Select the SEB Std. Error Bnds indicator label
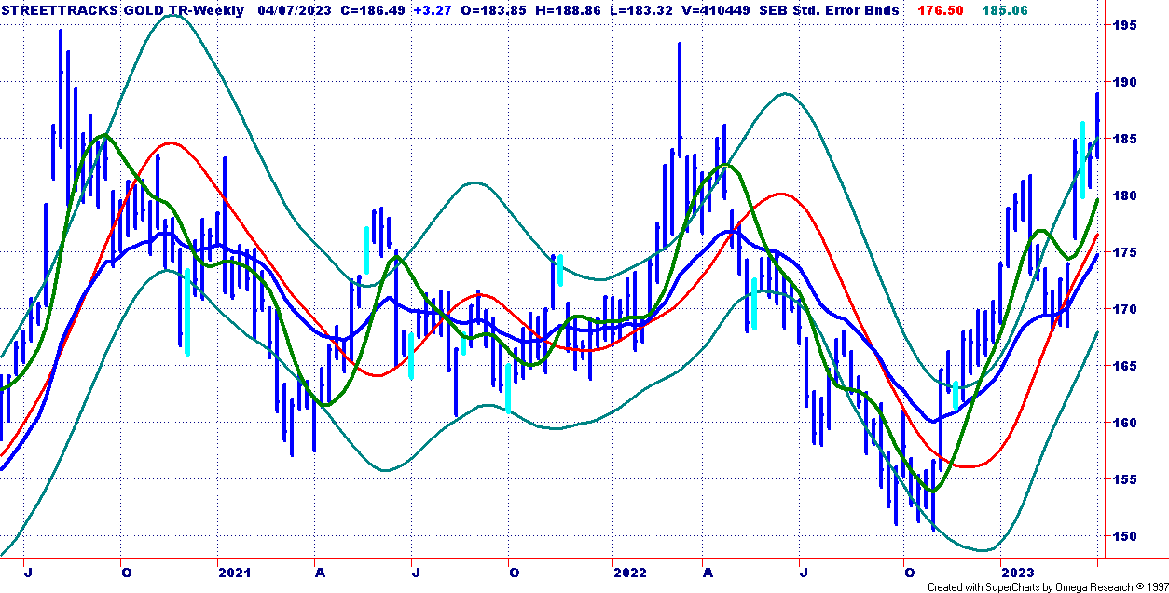Image resolution: width=1169 pixels, height=593 pixels. [829, 10]
